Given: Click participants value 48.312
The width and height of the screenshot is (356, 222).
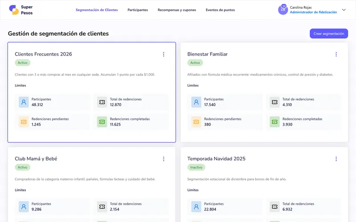Looking at the screenshot, I should click(37, 105).
